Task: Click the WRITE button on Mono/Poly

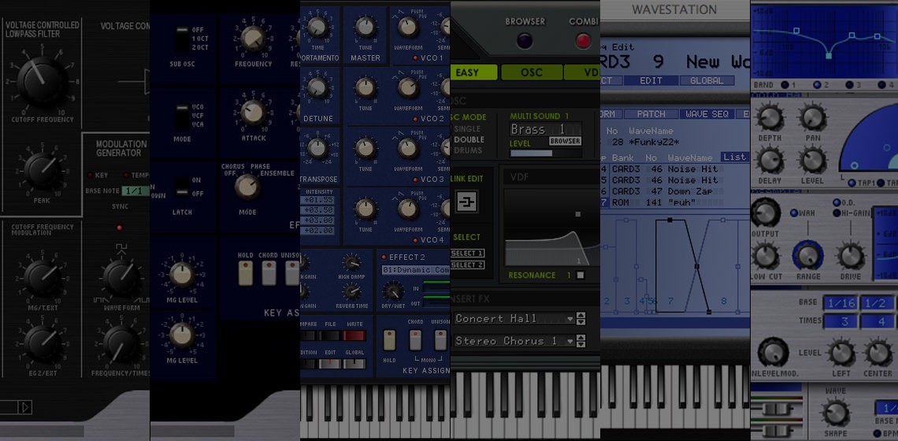Action: point(354,335)
